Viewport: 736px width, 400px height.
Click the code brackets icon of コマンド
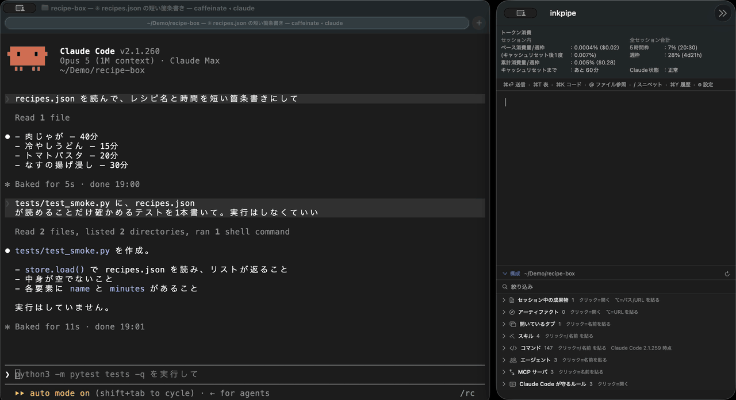513,348
